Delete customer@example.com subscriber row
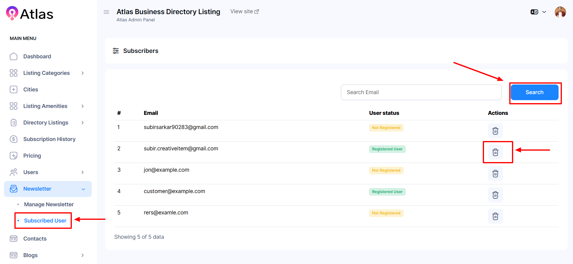The image size is (573, 264). 495,195
